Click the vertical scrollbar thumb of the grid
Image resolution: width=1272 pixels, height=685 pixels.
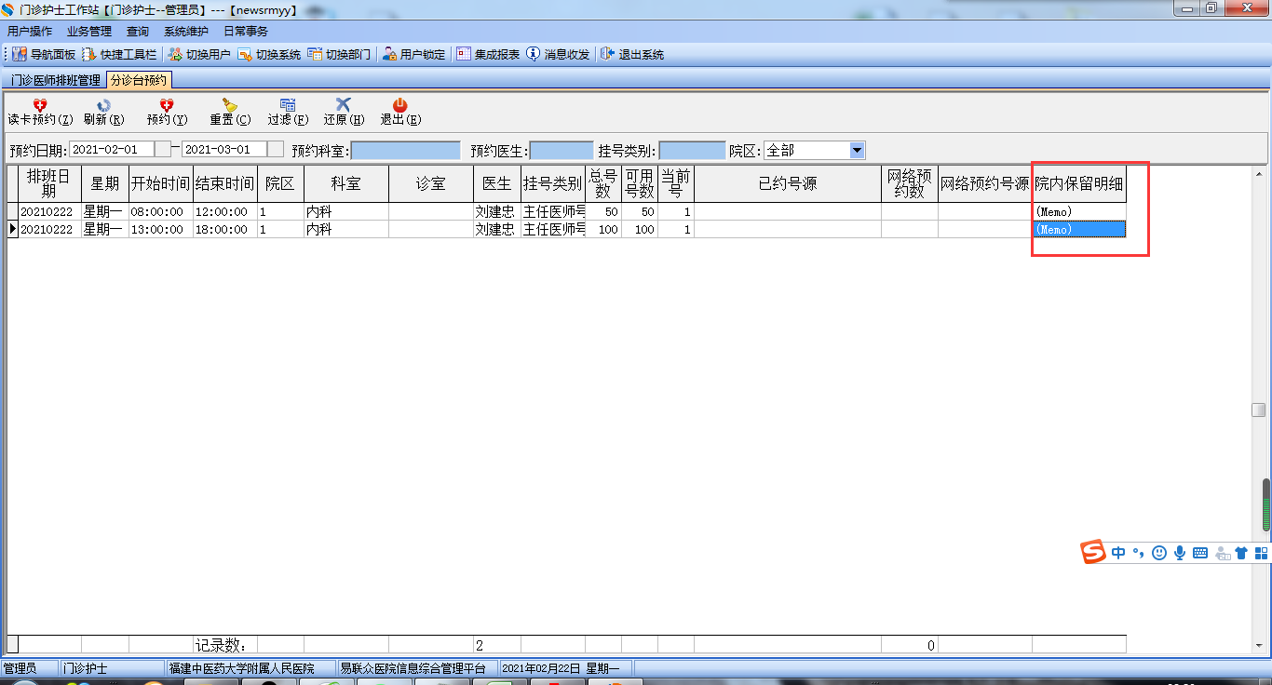(x=1258, y=410)
